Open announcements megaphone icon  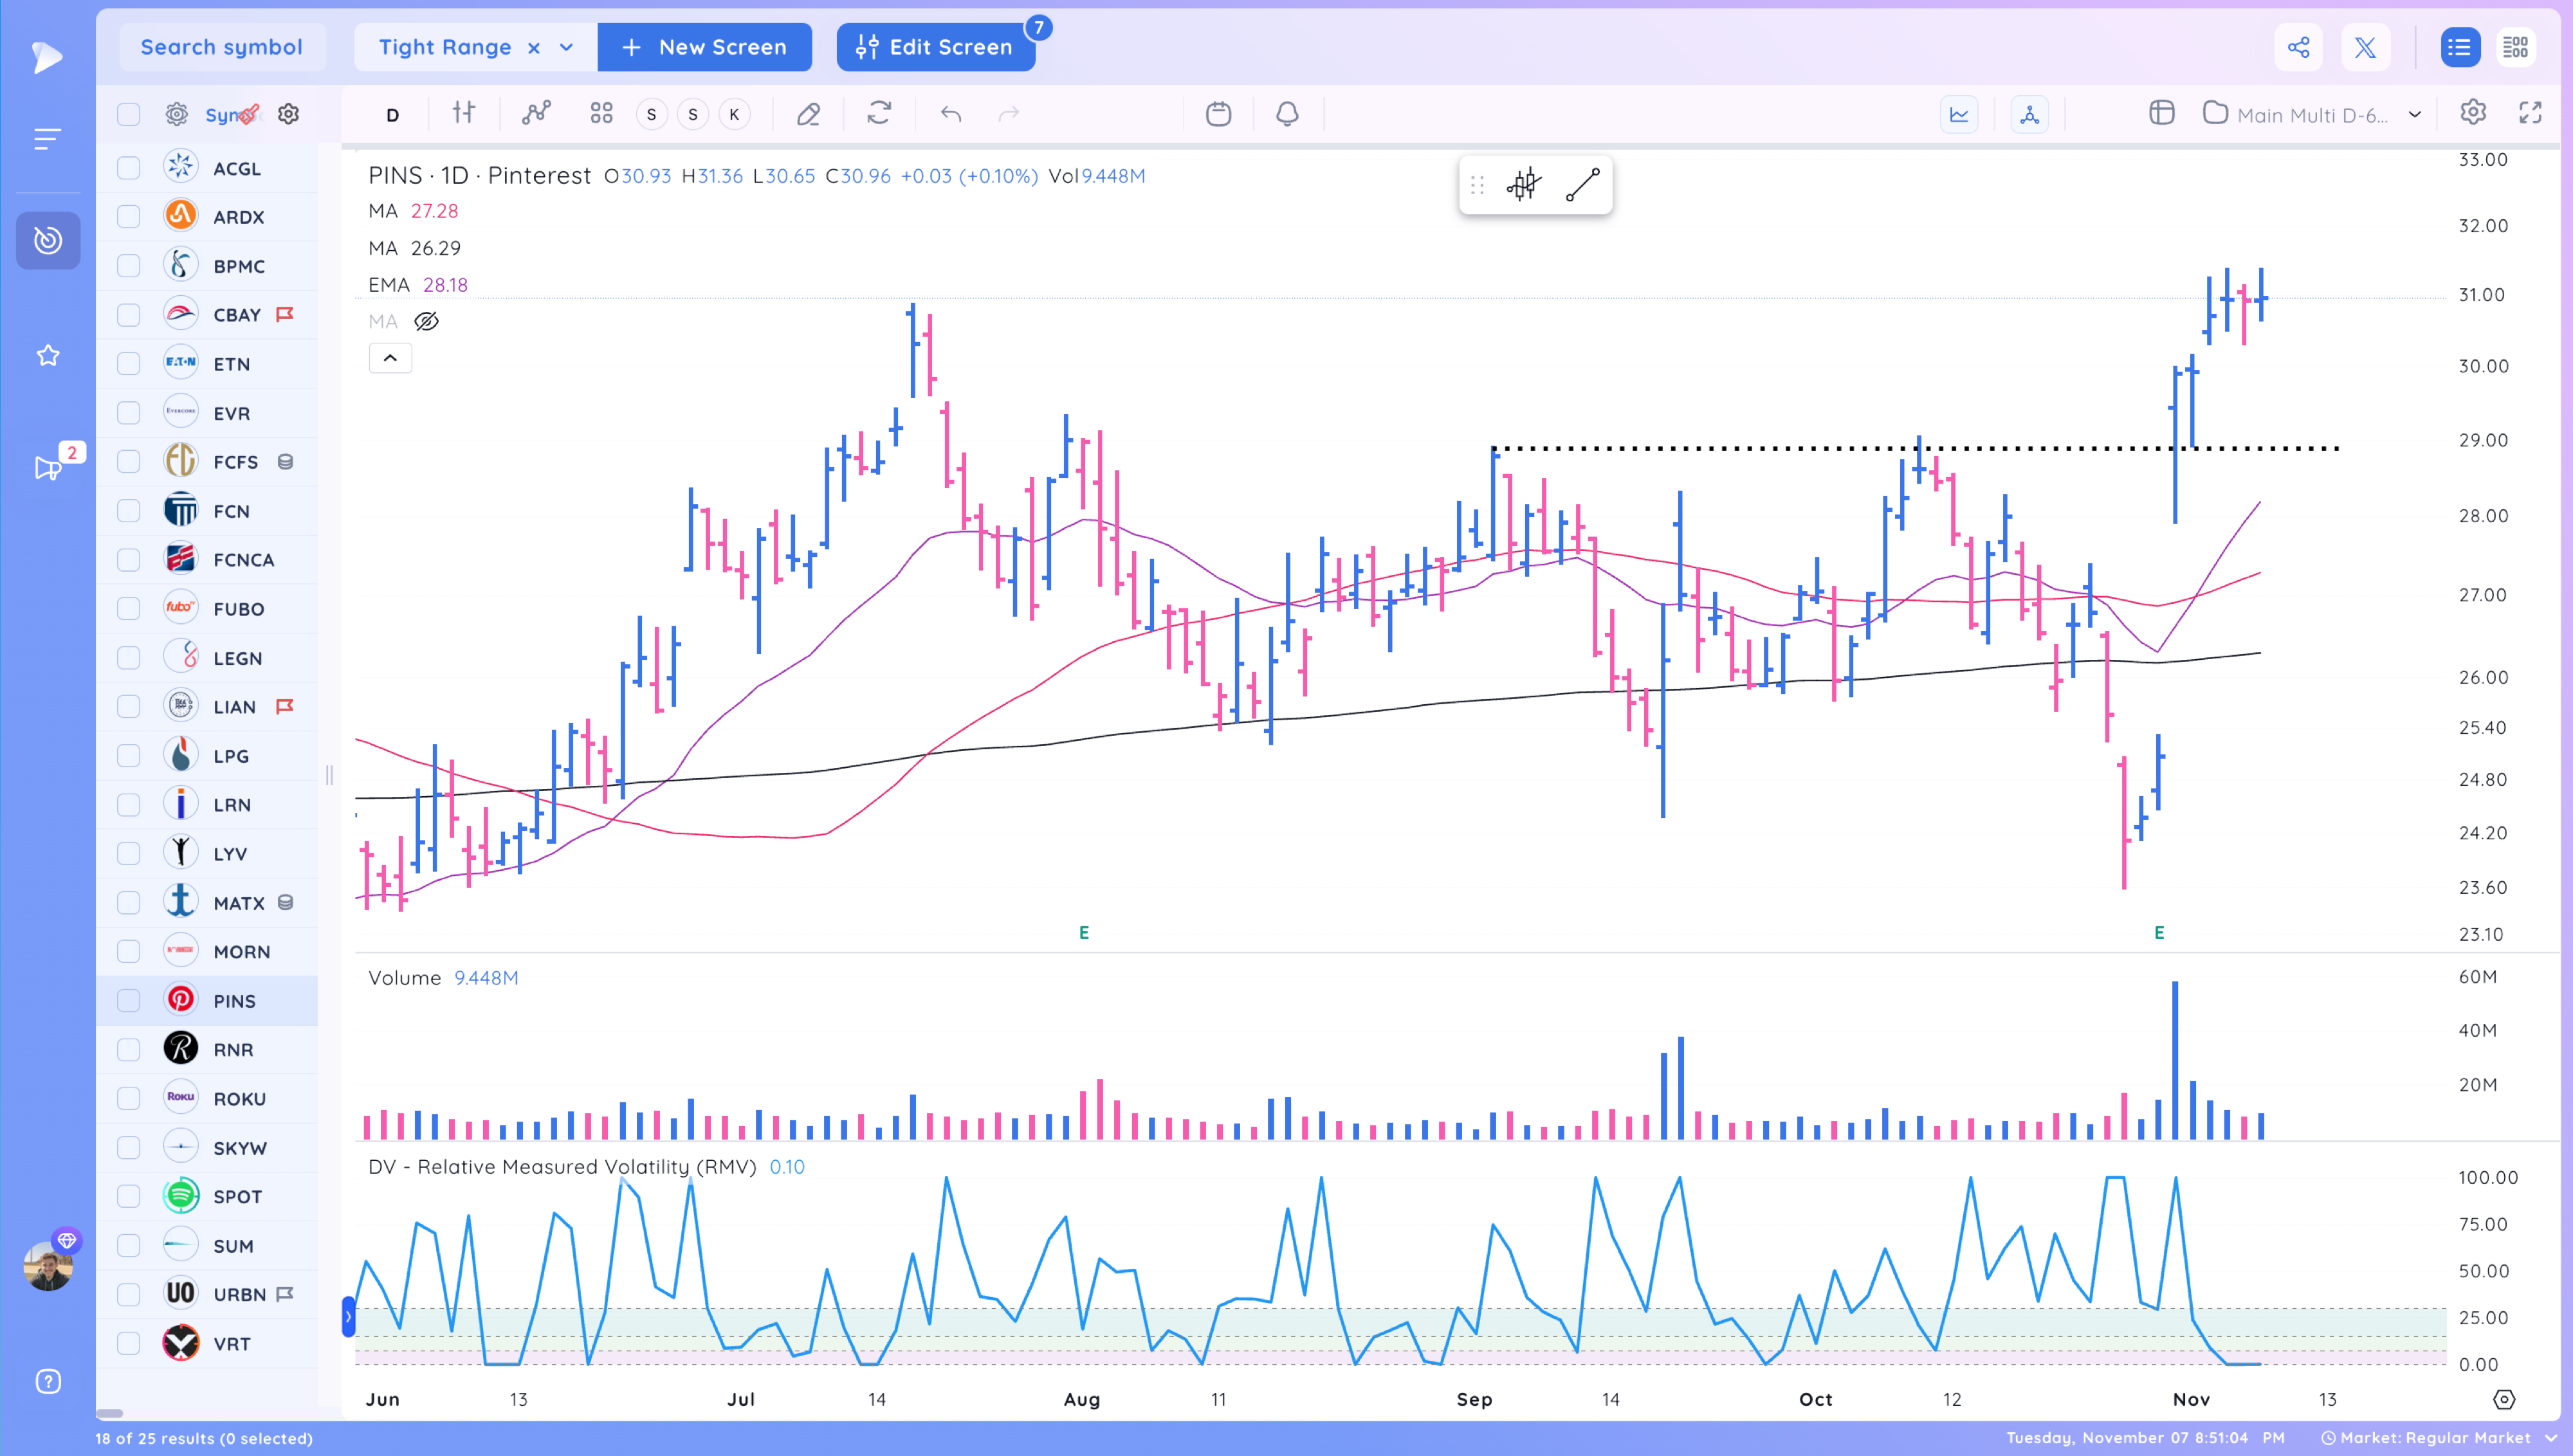[x=47, y=467]
